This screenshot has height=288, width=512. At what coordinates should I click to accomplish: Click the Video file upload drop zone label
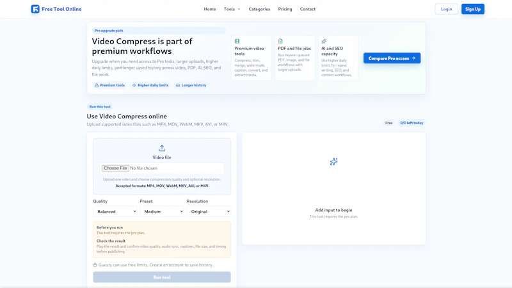(x=162, y=157)
